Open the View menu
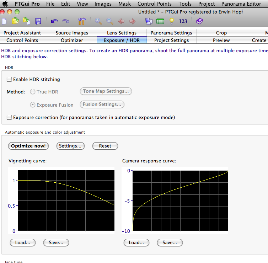The height and width of the screenshot is (263, 268). [x=82, y=4]
